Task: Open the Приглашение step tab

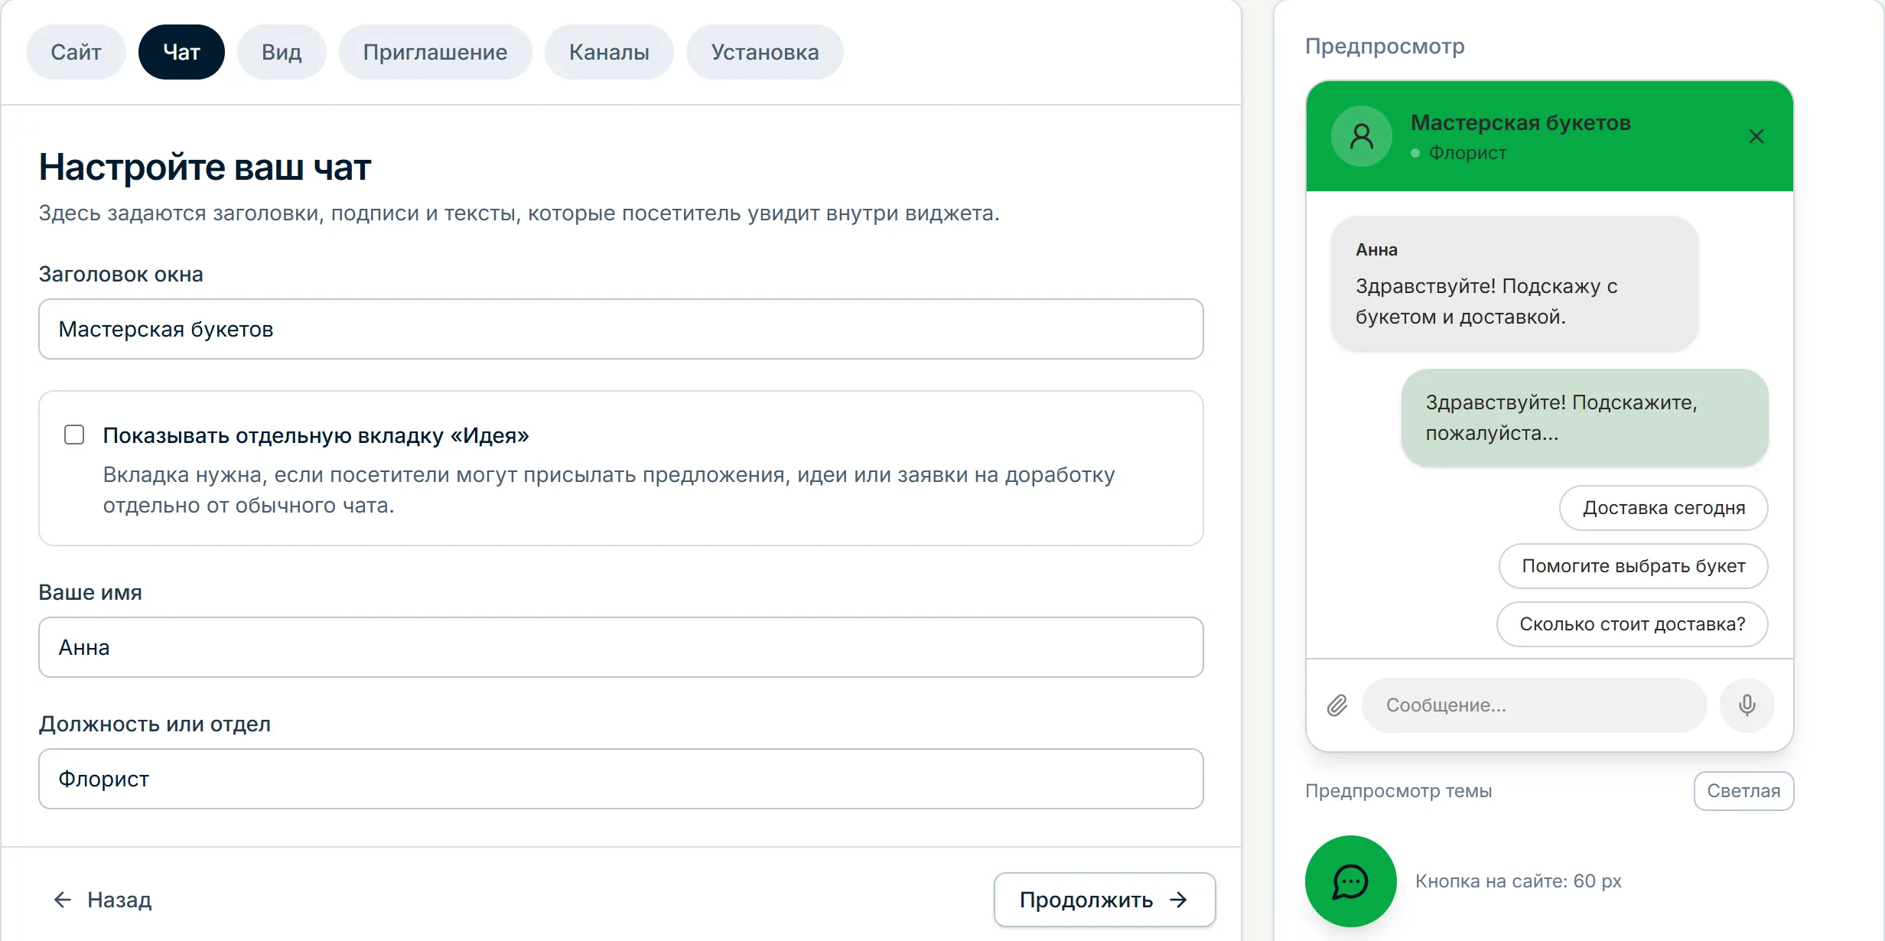Action: (x=435, y=52)
